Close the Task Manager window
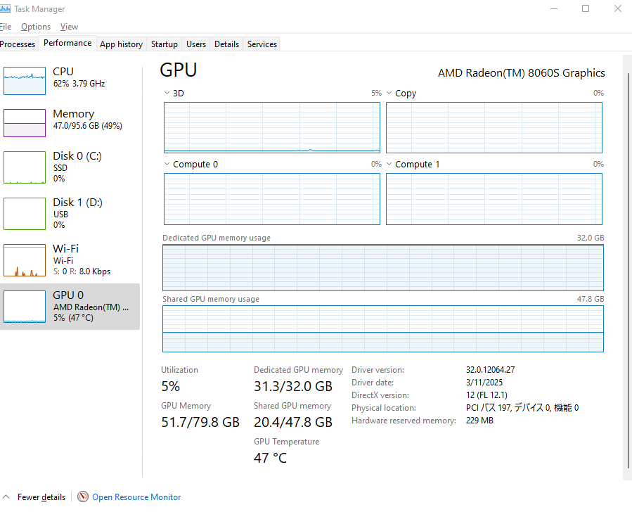Image resolution: width=632 pixels, height=512 pixels. click(617, 8)
